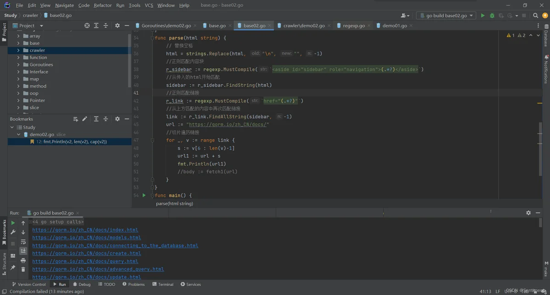This screenshot has height=295, width=550.
Task: Switch to the base.go editor tab
Action: click(217, 26)
